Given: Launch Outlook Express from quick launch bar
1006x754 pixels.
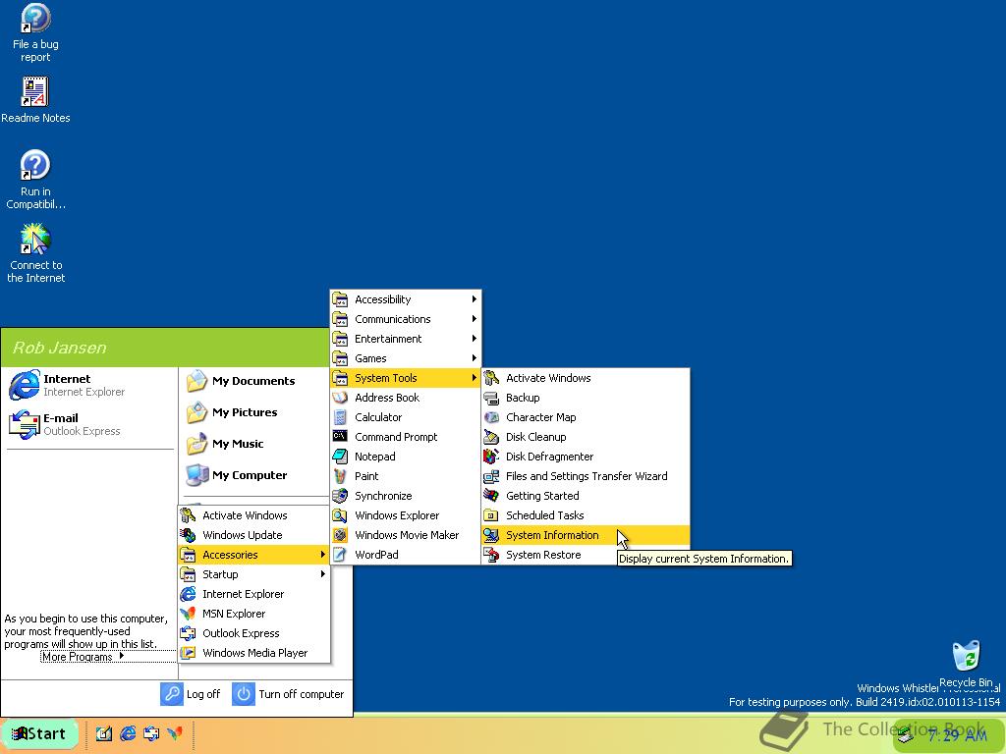Looking at the screenshot, I should pyautogui.click(x=151, y=733).
